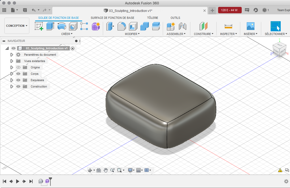Select the Press Pull tool

[x=110, y=26]
